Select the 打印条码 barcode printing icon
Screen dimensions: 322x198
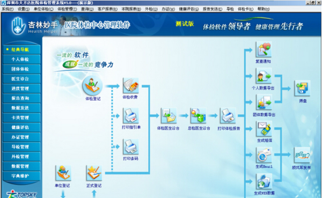131,147
